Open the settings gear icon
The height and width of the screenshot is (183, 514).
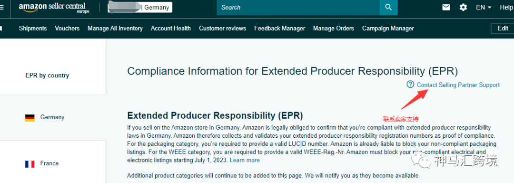coord(463,7)
